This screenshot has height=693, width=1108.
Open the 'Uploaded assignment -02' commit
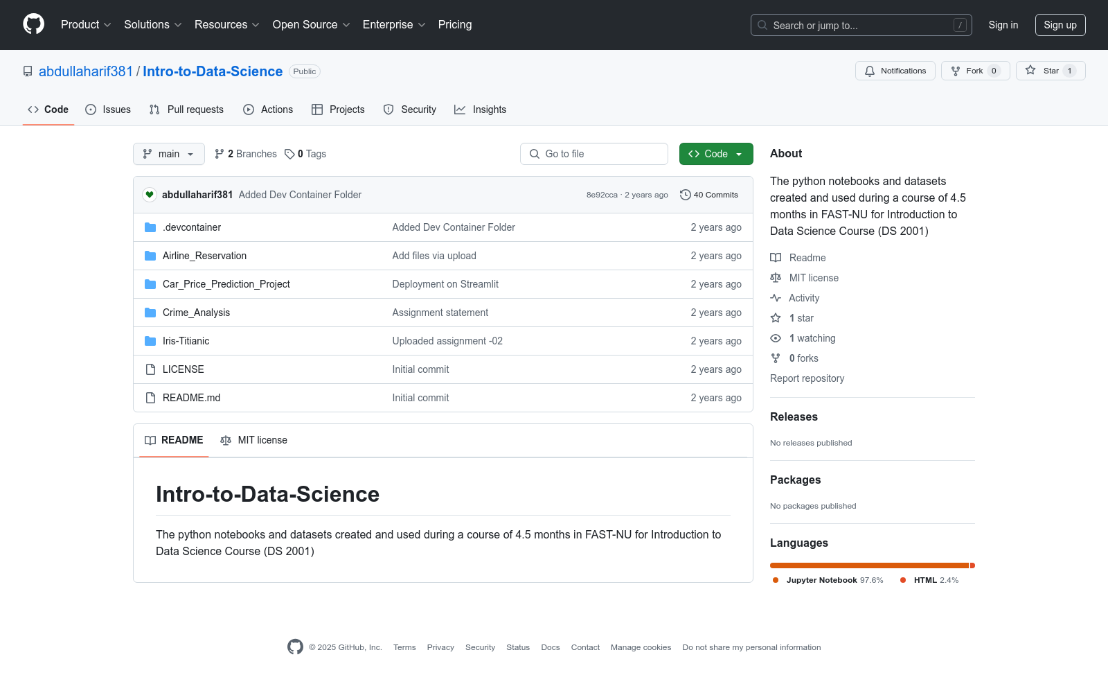click(447, 341)
